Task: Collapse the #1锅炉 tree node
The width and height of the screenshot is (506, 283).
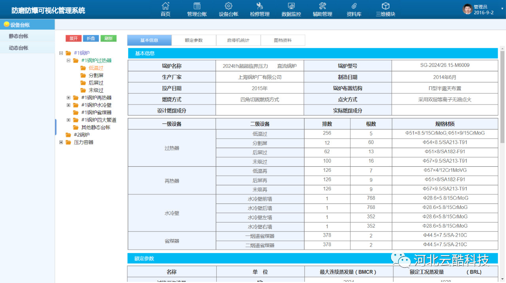Action: [61, 53]
